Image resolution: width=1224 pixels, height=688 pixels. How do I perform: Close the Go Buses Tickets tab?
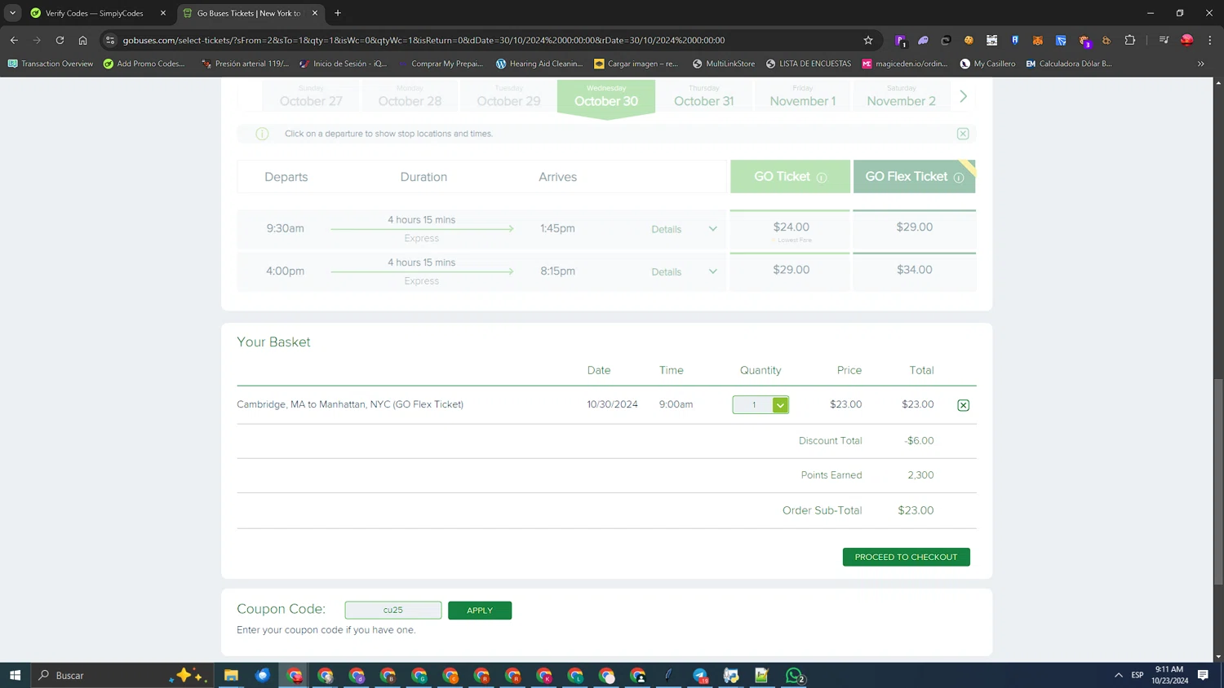pyautogui.click(x=315, y=13)
